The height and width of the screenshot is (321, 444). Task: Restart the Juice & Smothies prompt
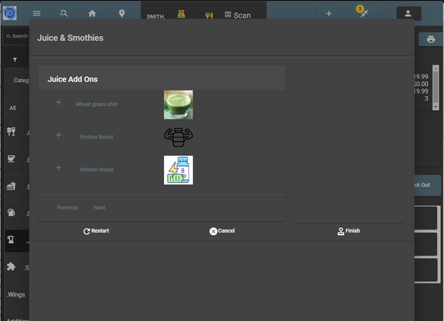point(96,231)
